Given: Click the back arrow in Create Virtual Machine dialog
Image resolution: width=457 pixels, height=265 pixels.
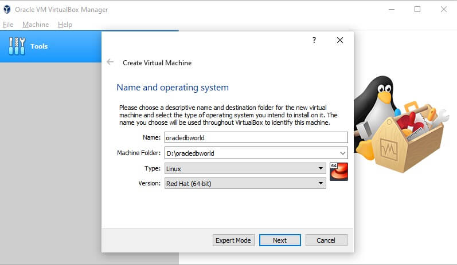Looking at the screenshot, I should point(110,62).
